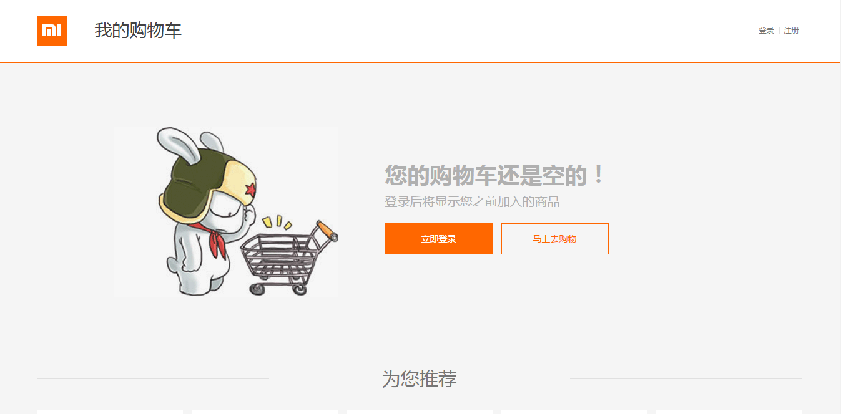Click the 为您推荐 section heading
Viewport: 841px width, 414px height.
coord(420,378)
